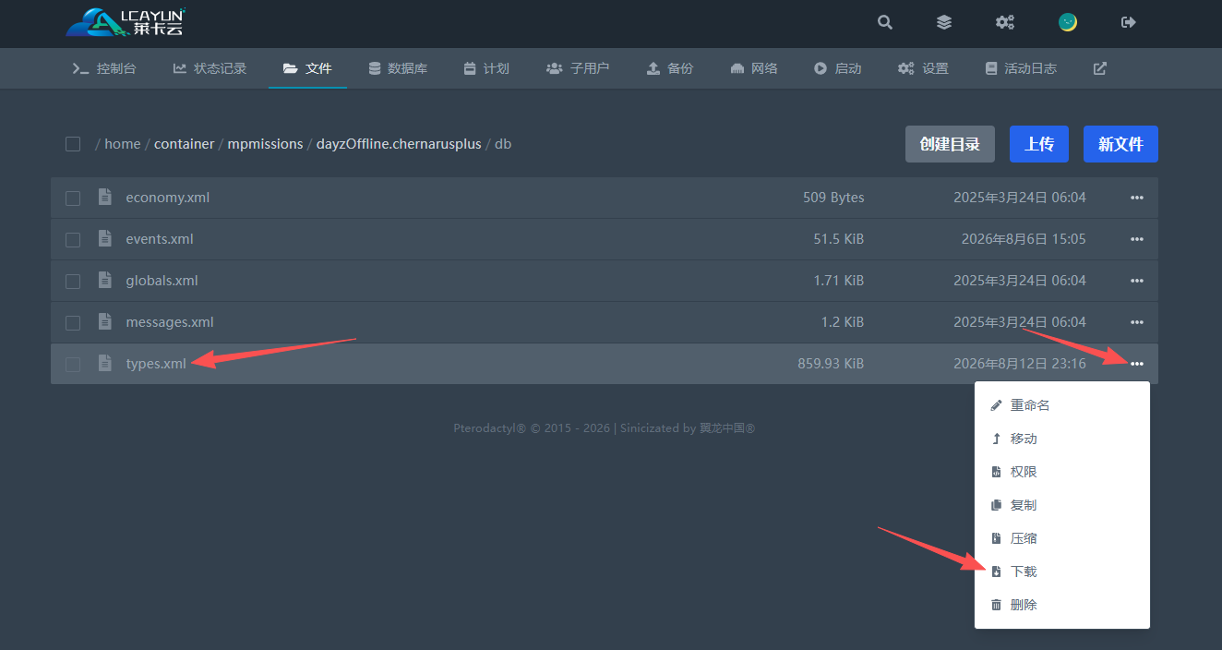Viewport: 1222px width, 650px height.
Task: Select 权限 from the context menu
Action: (x=1062, y=472)
